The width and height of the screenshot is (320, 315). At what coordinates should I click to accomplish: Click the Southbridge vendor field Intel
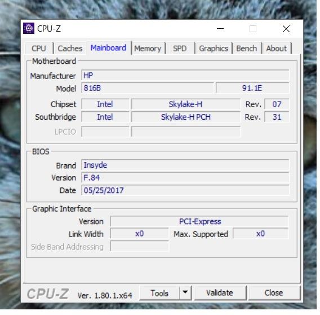[x=105, y=117]
